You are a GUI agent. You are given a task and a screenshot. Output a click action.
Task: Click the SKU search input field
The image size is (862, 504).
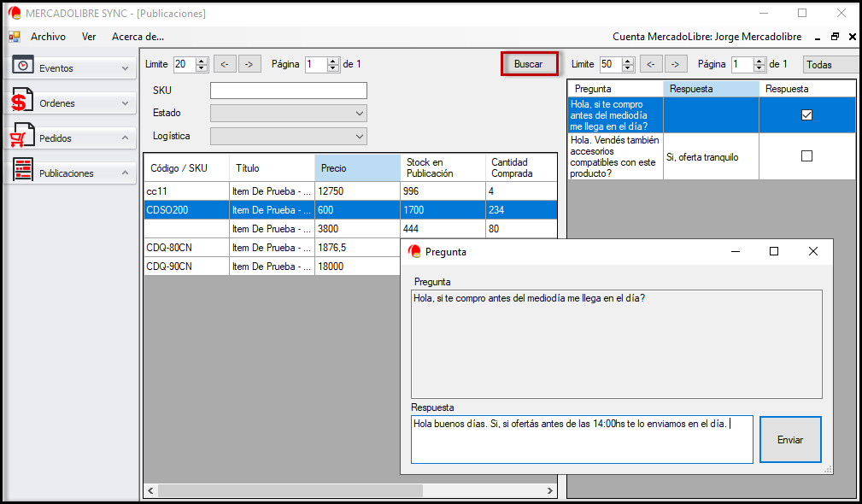point(289,91)
